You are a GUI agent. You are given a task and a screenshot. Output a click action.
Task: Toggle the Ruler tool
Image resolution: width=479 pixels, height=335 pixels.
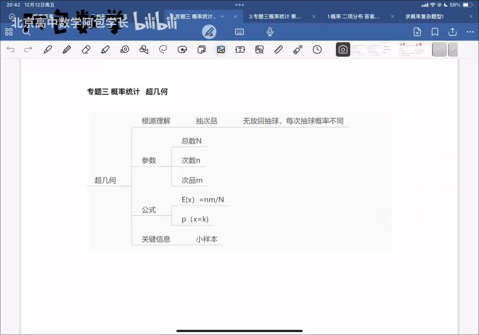[x=279, y=49]
